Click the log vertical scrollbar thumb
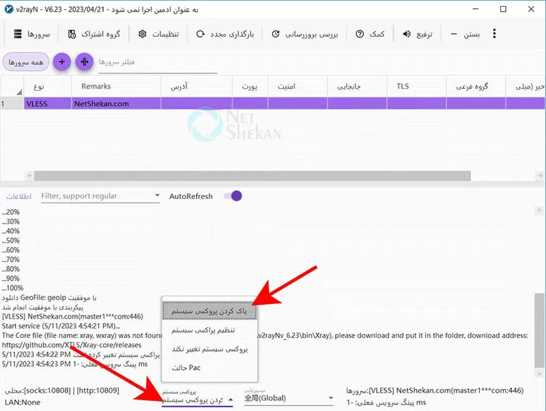Image resolution: width=546 pixels, height=411 pixels. tap(539, 331)
